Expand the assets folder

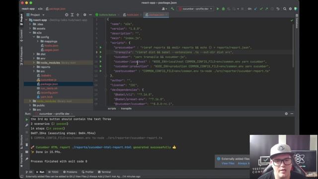(x=30, y=29)
